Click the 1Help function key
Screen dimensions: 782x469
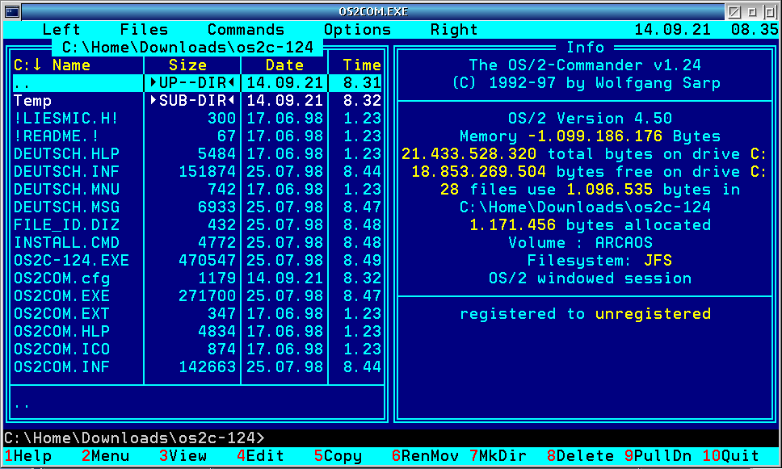click(x=28, y=455)
